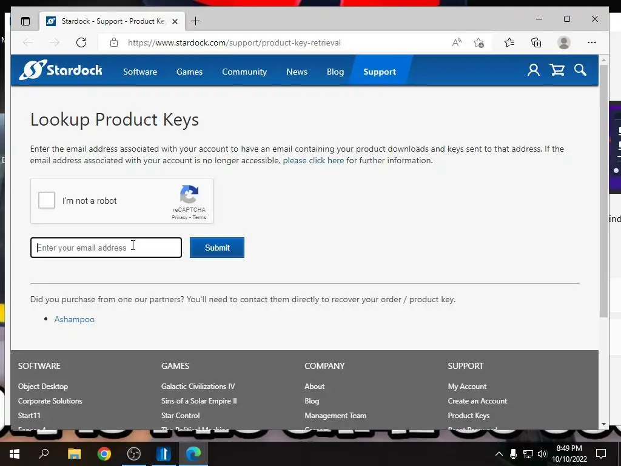The height and width of the screenshot is (466, 621).
Task: Open the Windows Start menu
Action: tap(15, 454)
